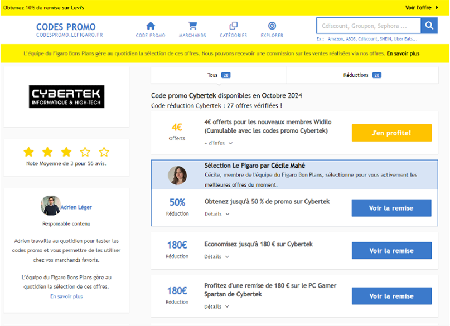Click the Uber Eats example merchant link
450x326 pixels.
[x=405, y=39]
